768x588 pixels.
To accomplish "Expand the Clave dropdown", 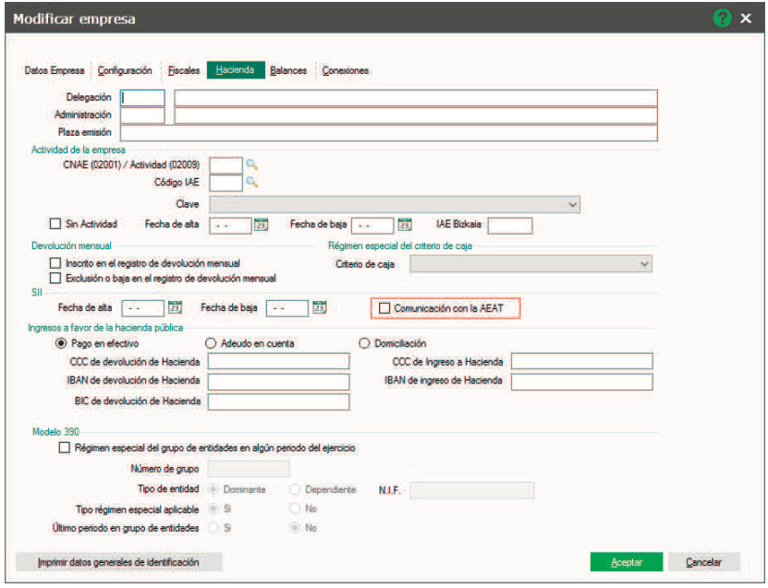I will [x=395, y=205].
